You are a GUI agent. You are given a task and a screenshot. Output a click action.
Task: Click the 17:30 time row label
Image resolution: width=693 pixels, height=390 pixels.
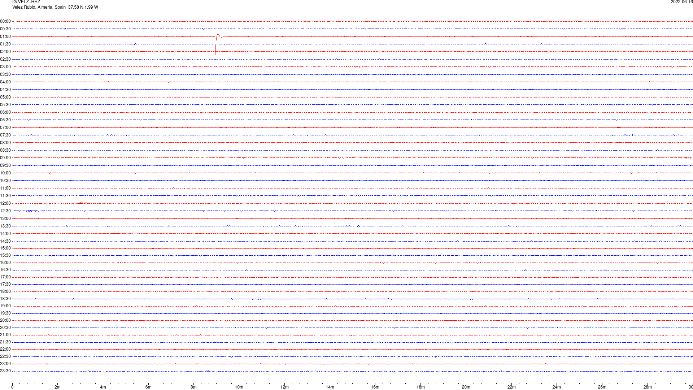(5, 284)
